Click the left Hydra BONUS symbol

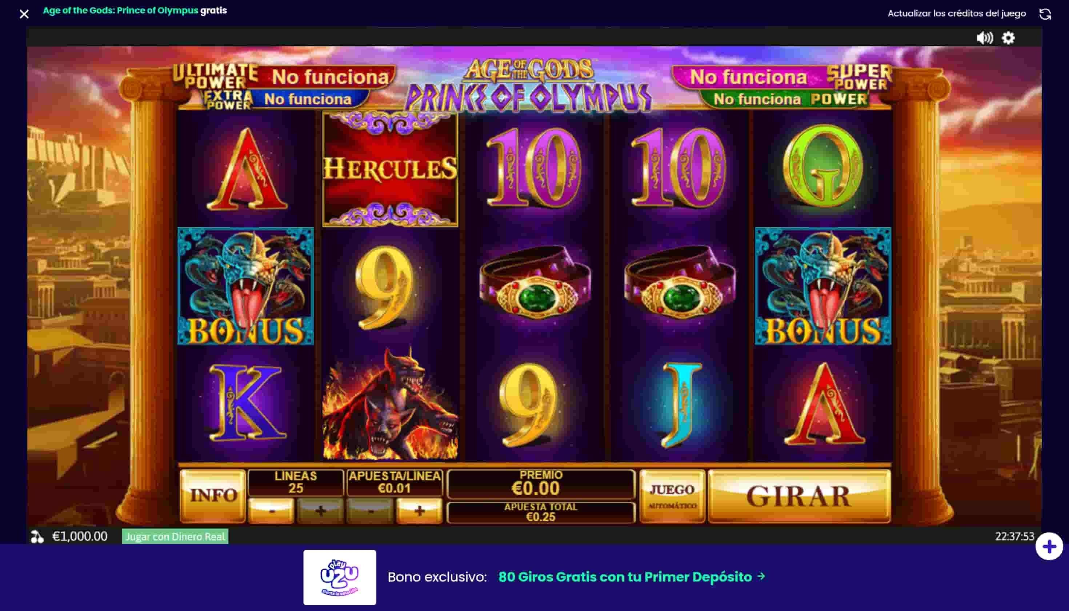245,286
